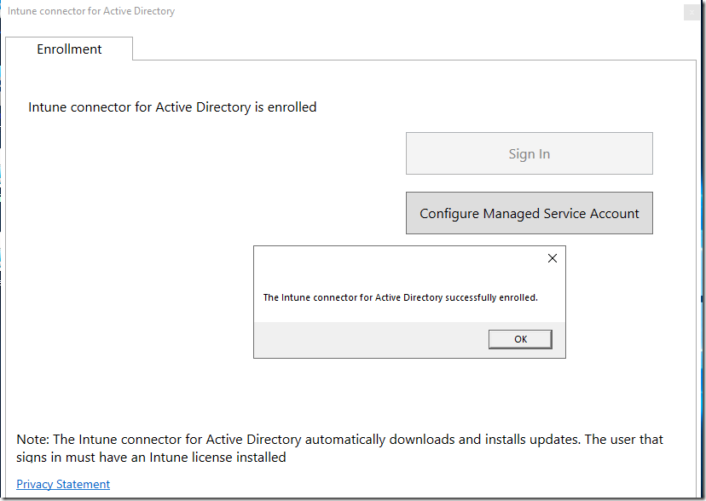Close the Intune connector window

(692, 12)
